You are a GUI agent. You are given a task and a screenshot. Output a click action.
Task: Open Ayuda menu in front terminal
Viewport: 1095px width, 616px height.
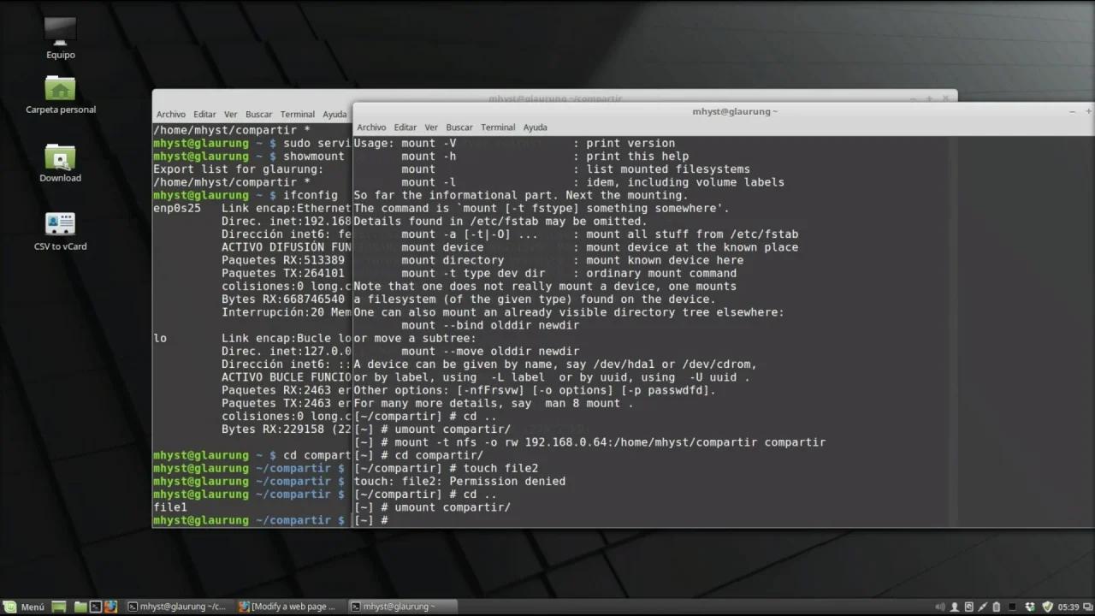[x=535, y=127]
